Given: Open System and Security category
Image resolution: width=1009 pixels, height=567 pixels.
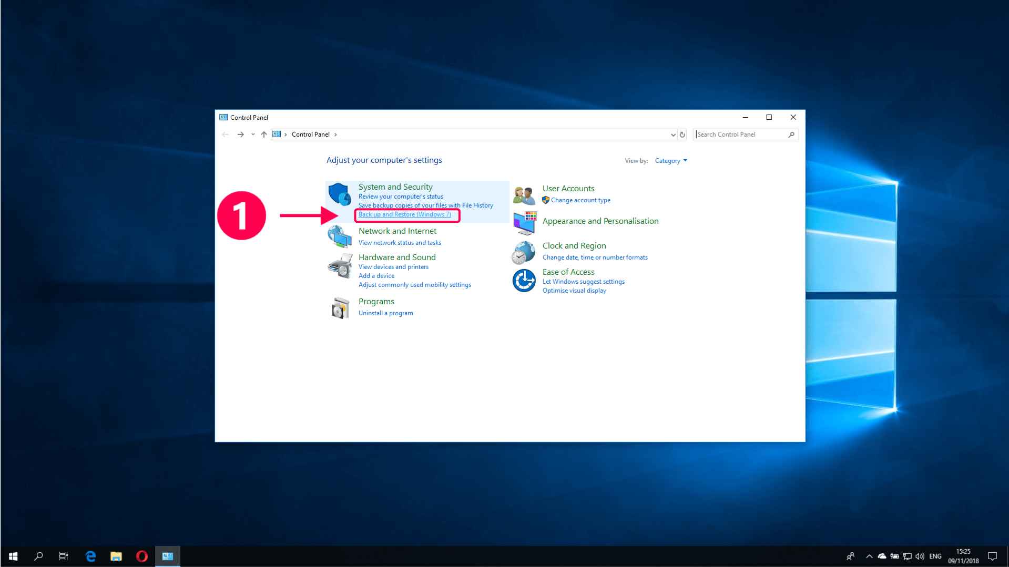Looking at the screenshot, I should click(x=395, y=187).
